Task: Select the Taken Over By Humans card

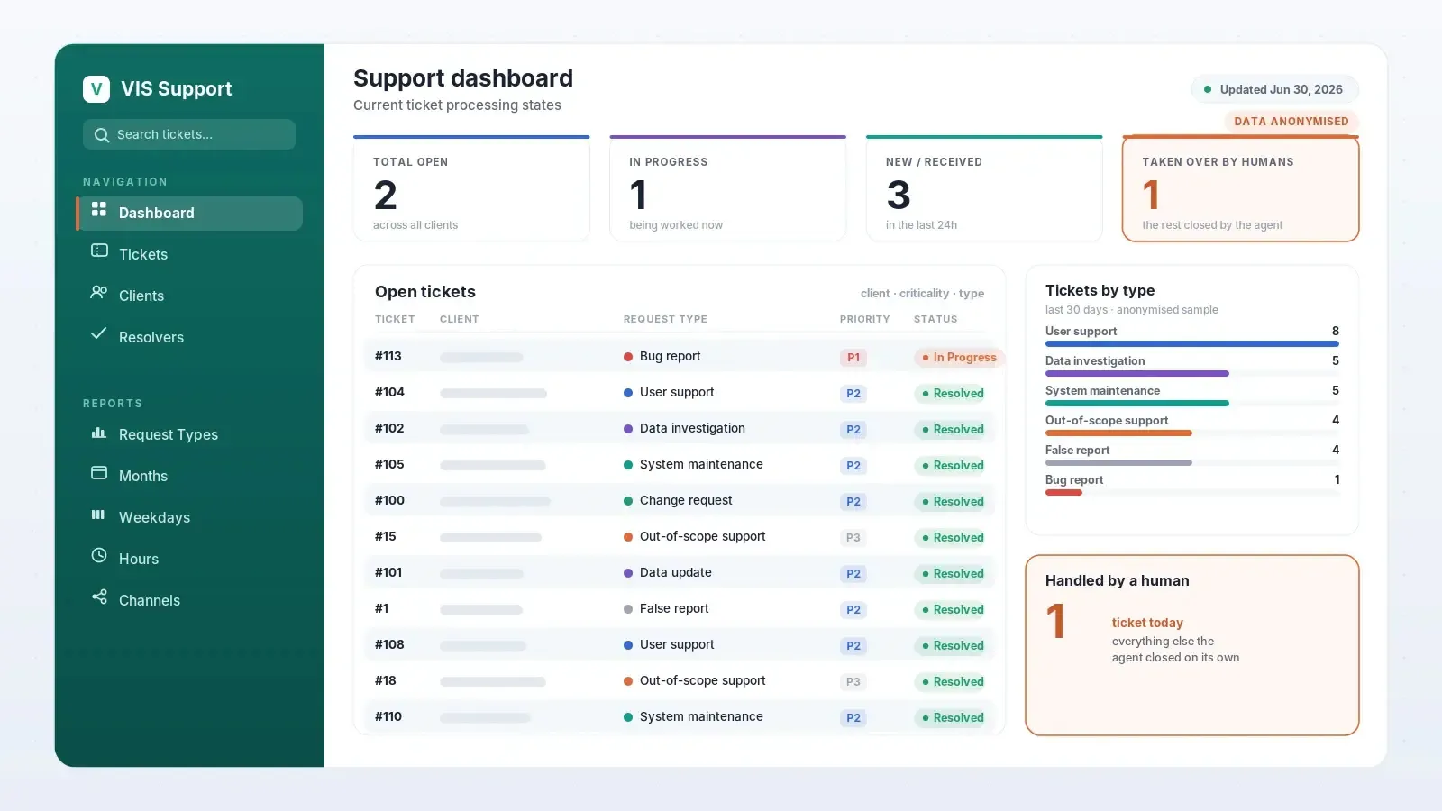Action: coord(1240,188)
